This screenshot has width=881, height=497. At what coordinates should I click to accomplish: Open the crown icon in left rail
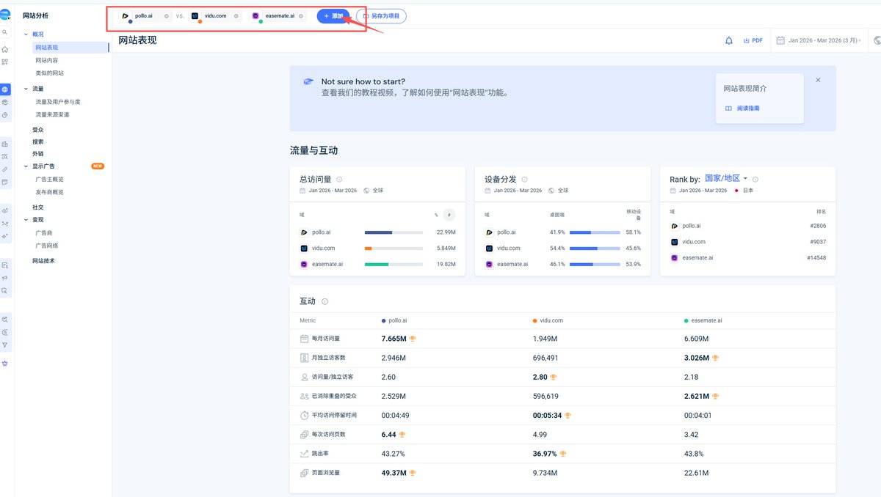[5, 363]
